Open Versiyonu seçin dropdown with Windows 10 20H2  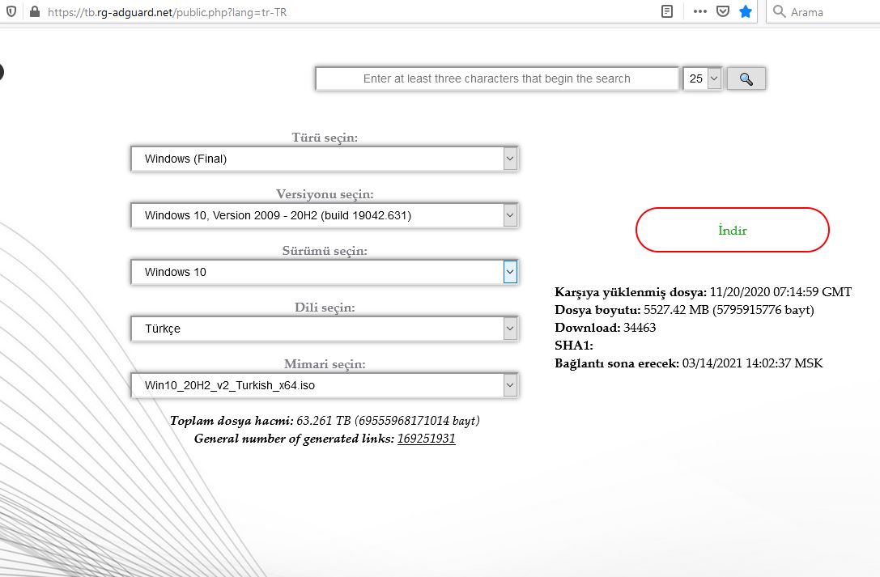(325, 215)
